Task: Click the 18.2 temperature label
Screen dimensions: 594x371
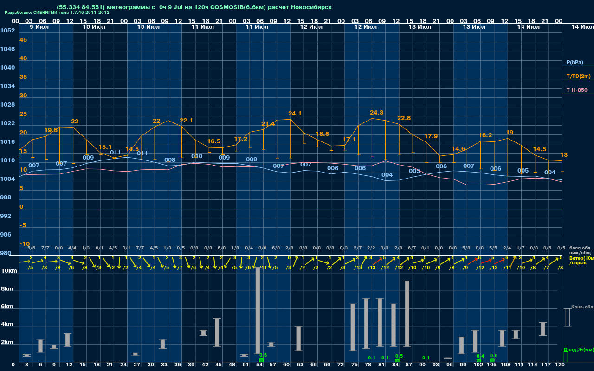Action: tap(485, 135)
